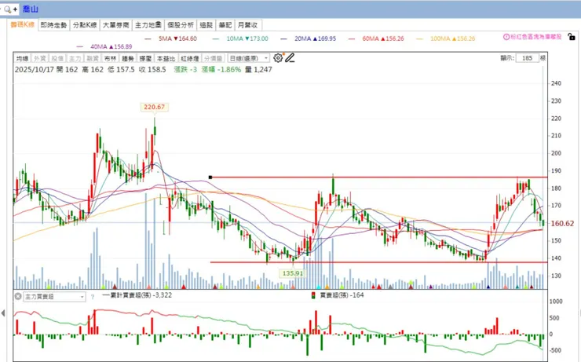This screenshot has height=362, width=581.
Task: Click the 買賣超(張) -164 label
Action: coord(342,295)
